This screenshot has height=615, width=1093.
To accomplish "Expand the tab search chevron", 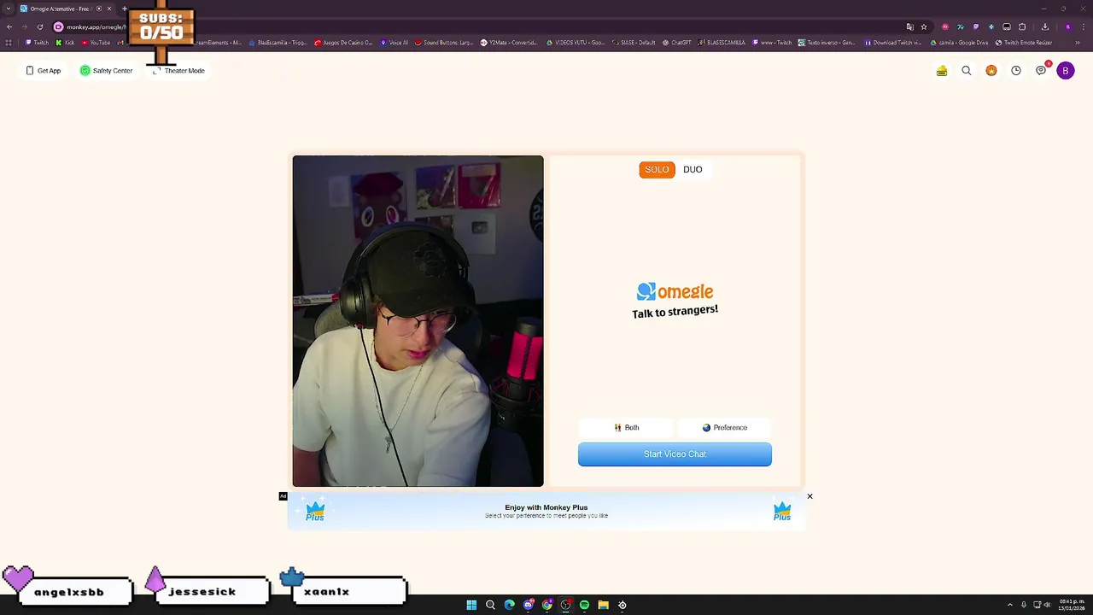I will coord(9,9).
